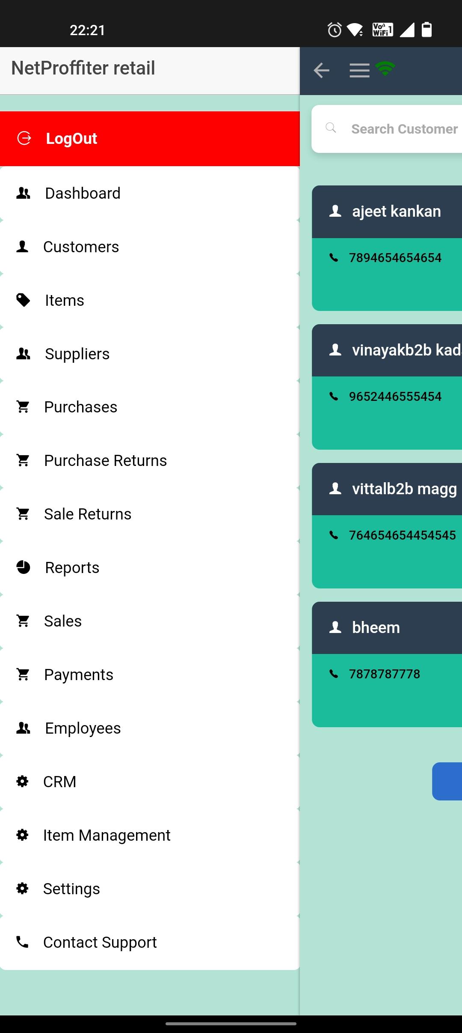
Task: Click the CRM gear icon
Action: tap(22, 781)
